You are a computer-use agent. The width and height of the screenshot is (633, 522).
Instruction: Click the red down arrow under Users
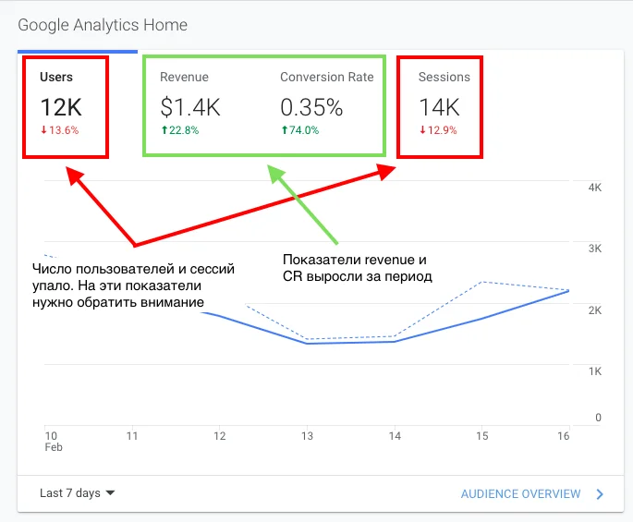click(43, 130)
